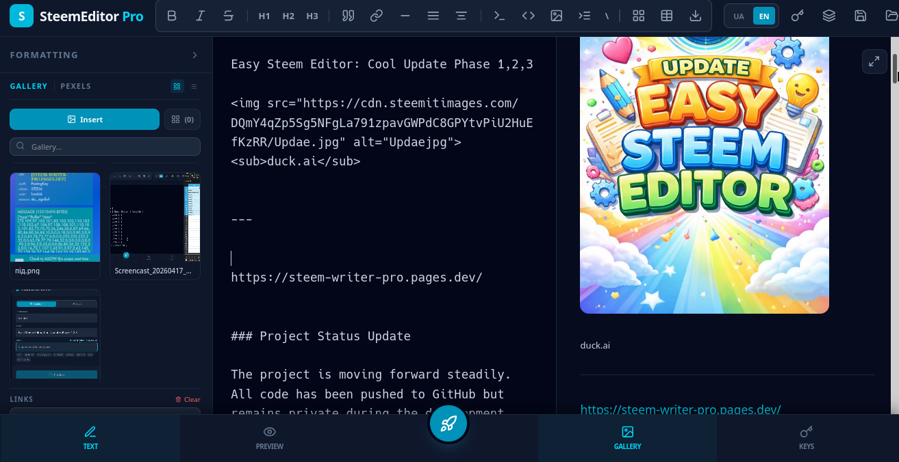This screenshot has height=462, width=899.
Task: Clear the links list
Action: [188, 399]
